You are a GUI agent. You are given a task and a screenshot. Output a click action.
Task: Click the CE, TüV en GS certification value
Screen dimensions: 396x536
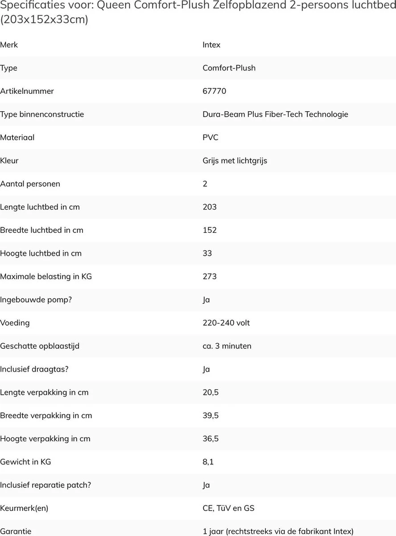[x=228, y=508]
